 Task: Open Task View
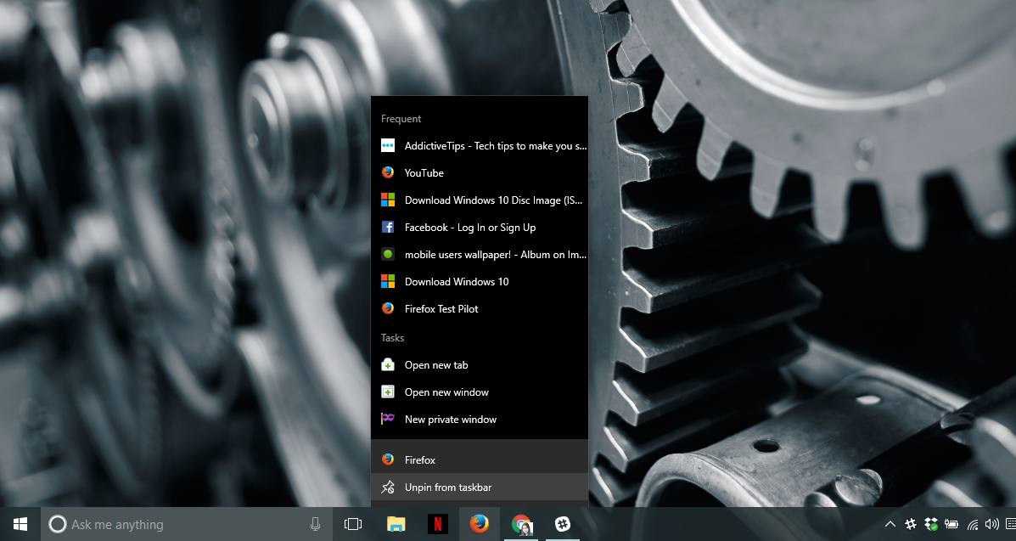pyautogui.click(x=353, y=524)
